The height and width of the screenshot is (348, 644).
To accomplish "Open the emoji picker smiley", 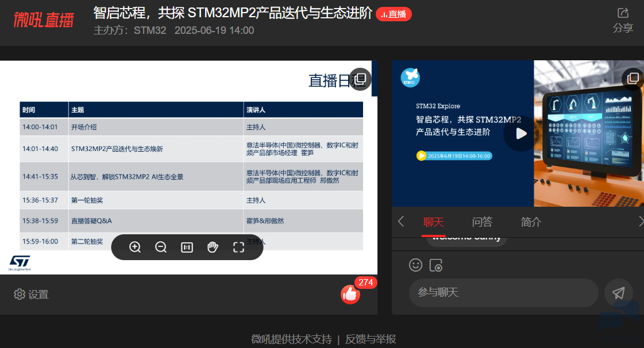I will point(416,265).
